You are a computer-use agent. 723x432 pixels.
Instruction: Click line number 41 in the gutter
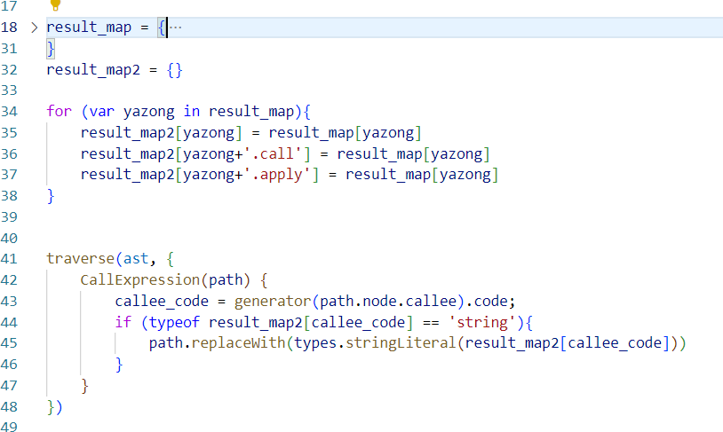click(9, 259)
